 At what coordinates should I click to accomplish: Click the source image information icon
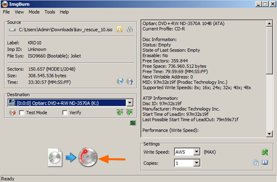coord(120,81)
